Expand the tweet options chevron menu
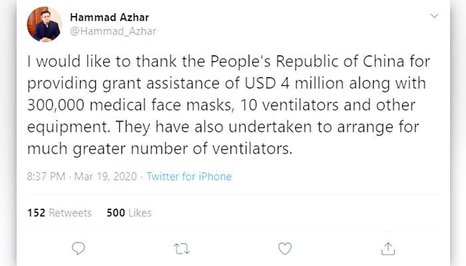This screenshot has height=266, width=466. pyautogui.click(x=434, y=15)
